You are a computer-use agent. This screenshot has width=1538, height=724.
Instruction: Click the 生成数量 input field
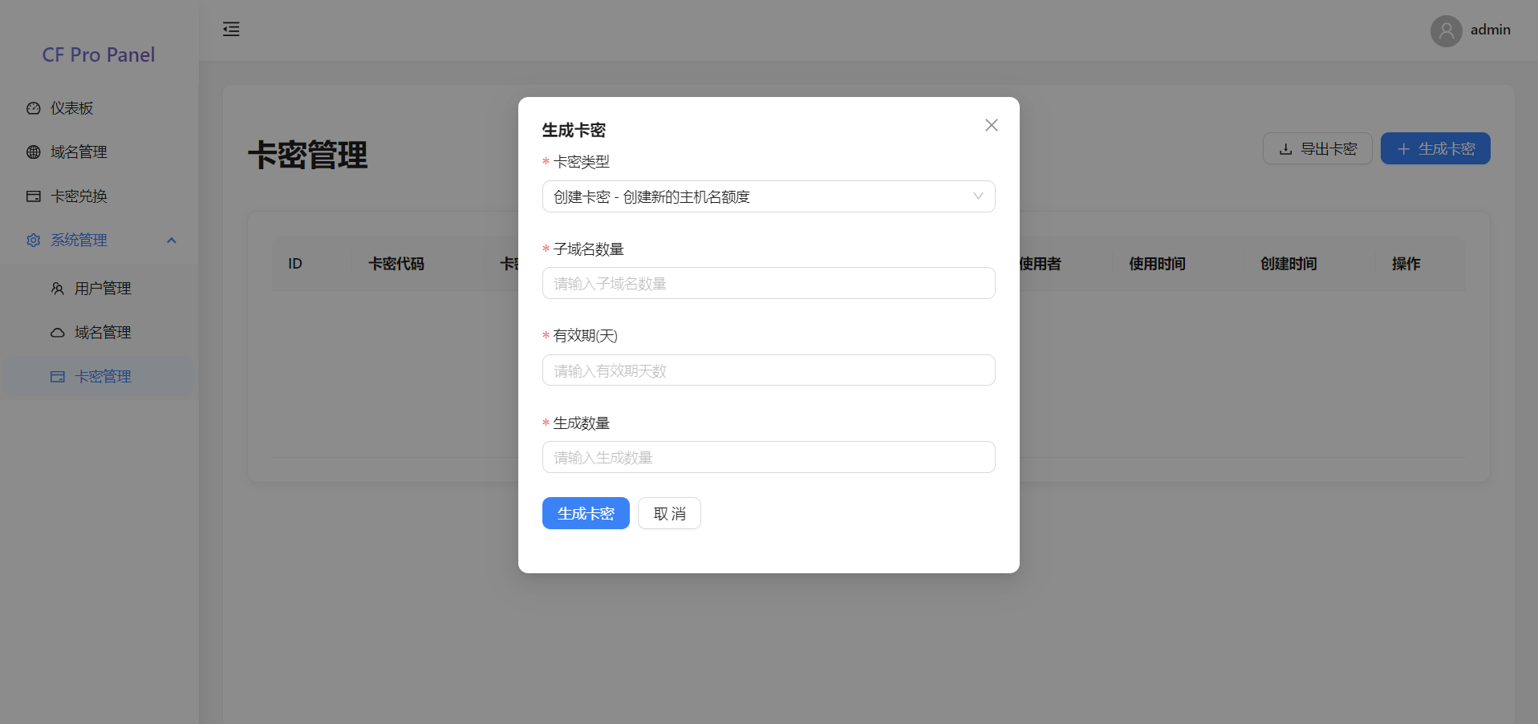coord(768,457)
